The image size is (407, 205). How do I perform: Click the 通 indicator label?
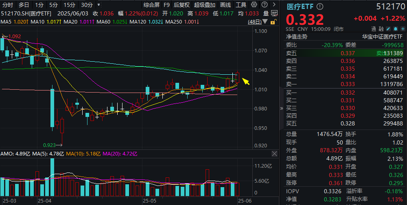click(374, 29)
